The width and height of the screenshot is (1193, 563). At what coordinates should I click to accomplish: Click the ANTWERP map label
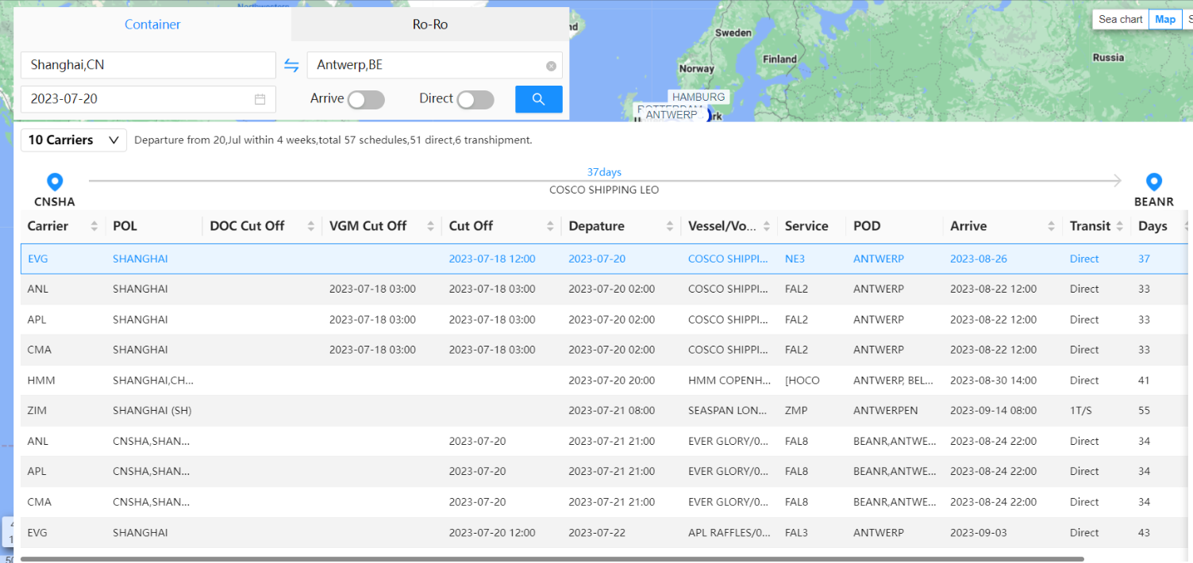pyautogui.click(x=672, y=115)
